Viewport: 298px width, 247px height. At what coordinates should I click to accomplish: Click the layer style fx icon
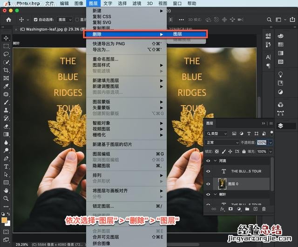pyautogui.click(x=222, y=209)
